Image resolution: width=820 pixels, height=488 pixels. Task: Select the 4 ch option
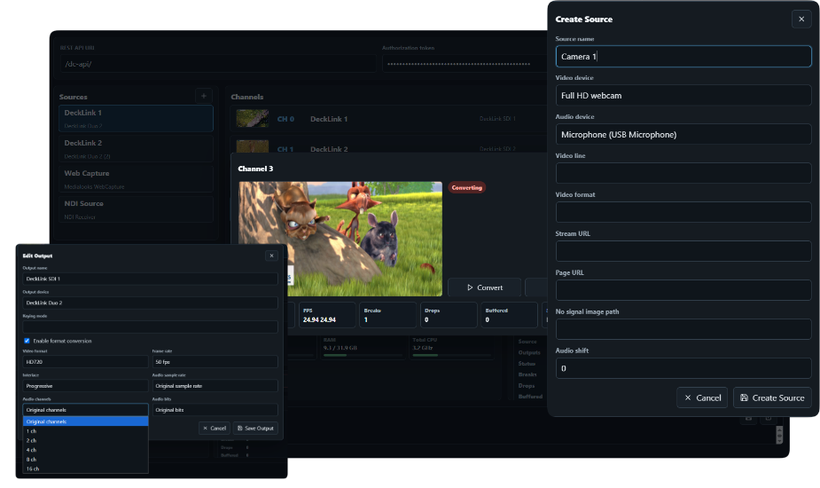86,450
